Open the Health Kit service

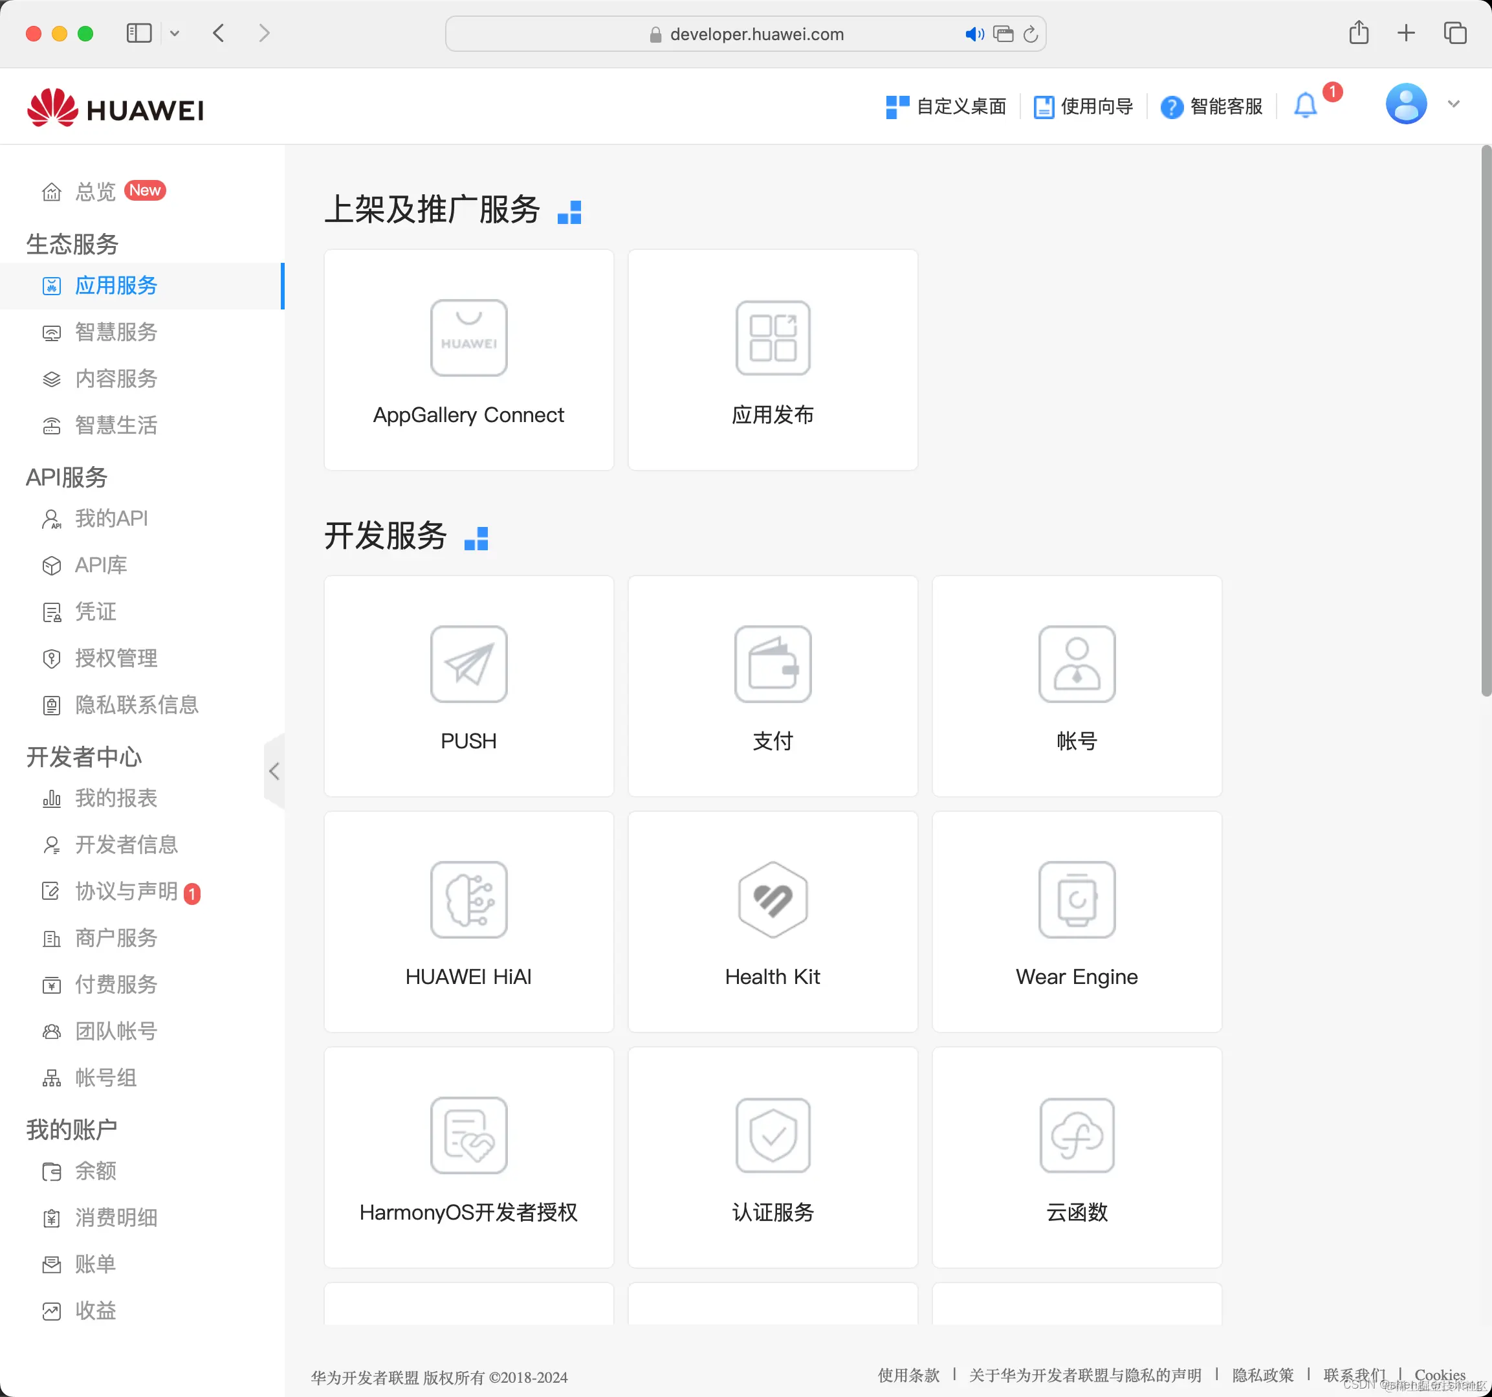pos(773,922)
